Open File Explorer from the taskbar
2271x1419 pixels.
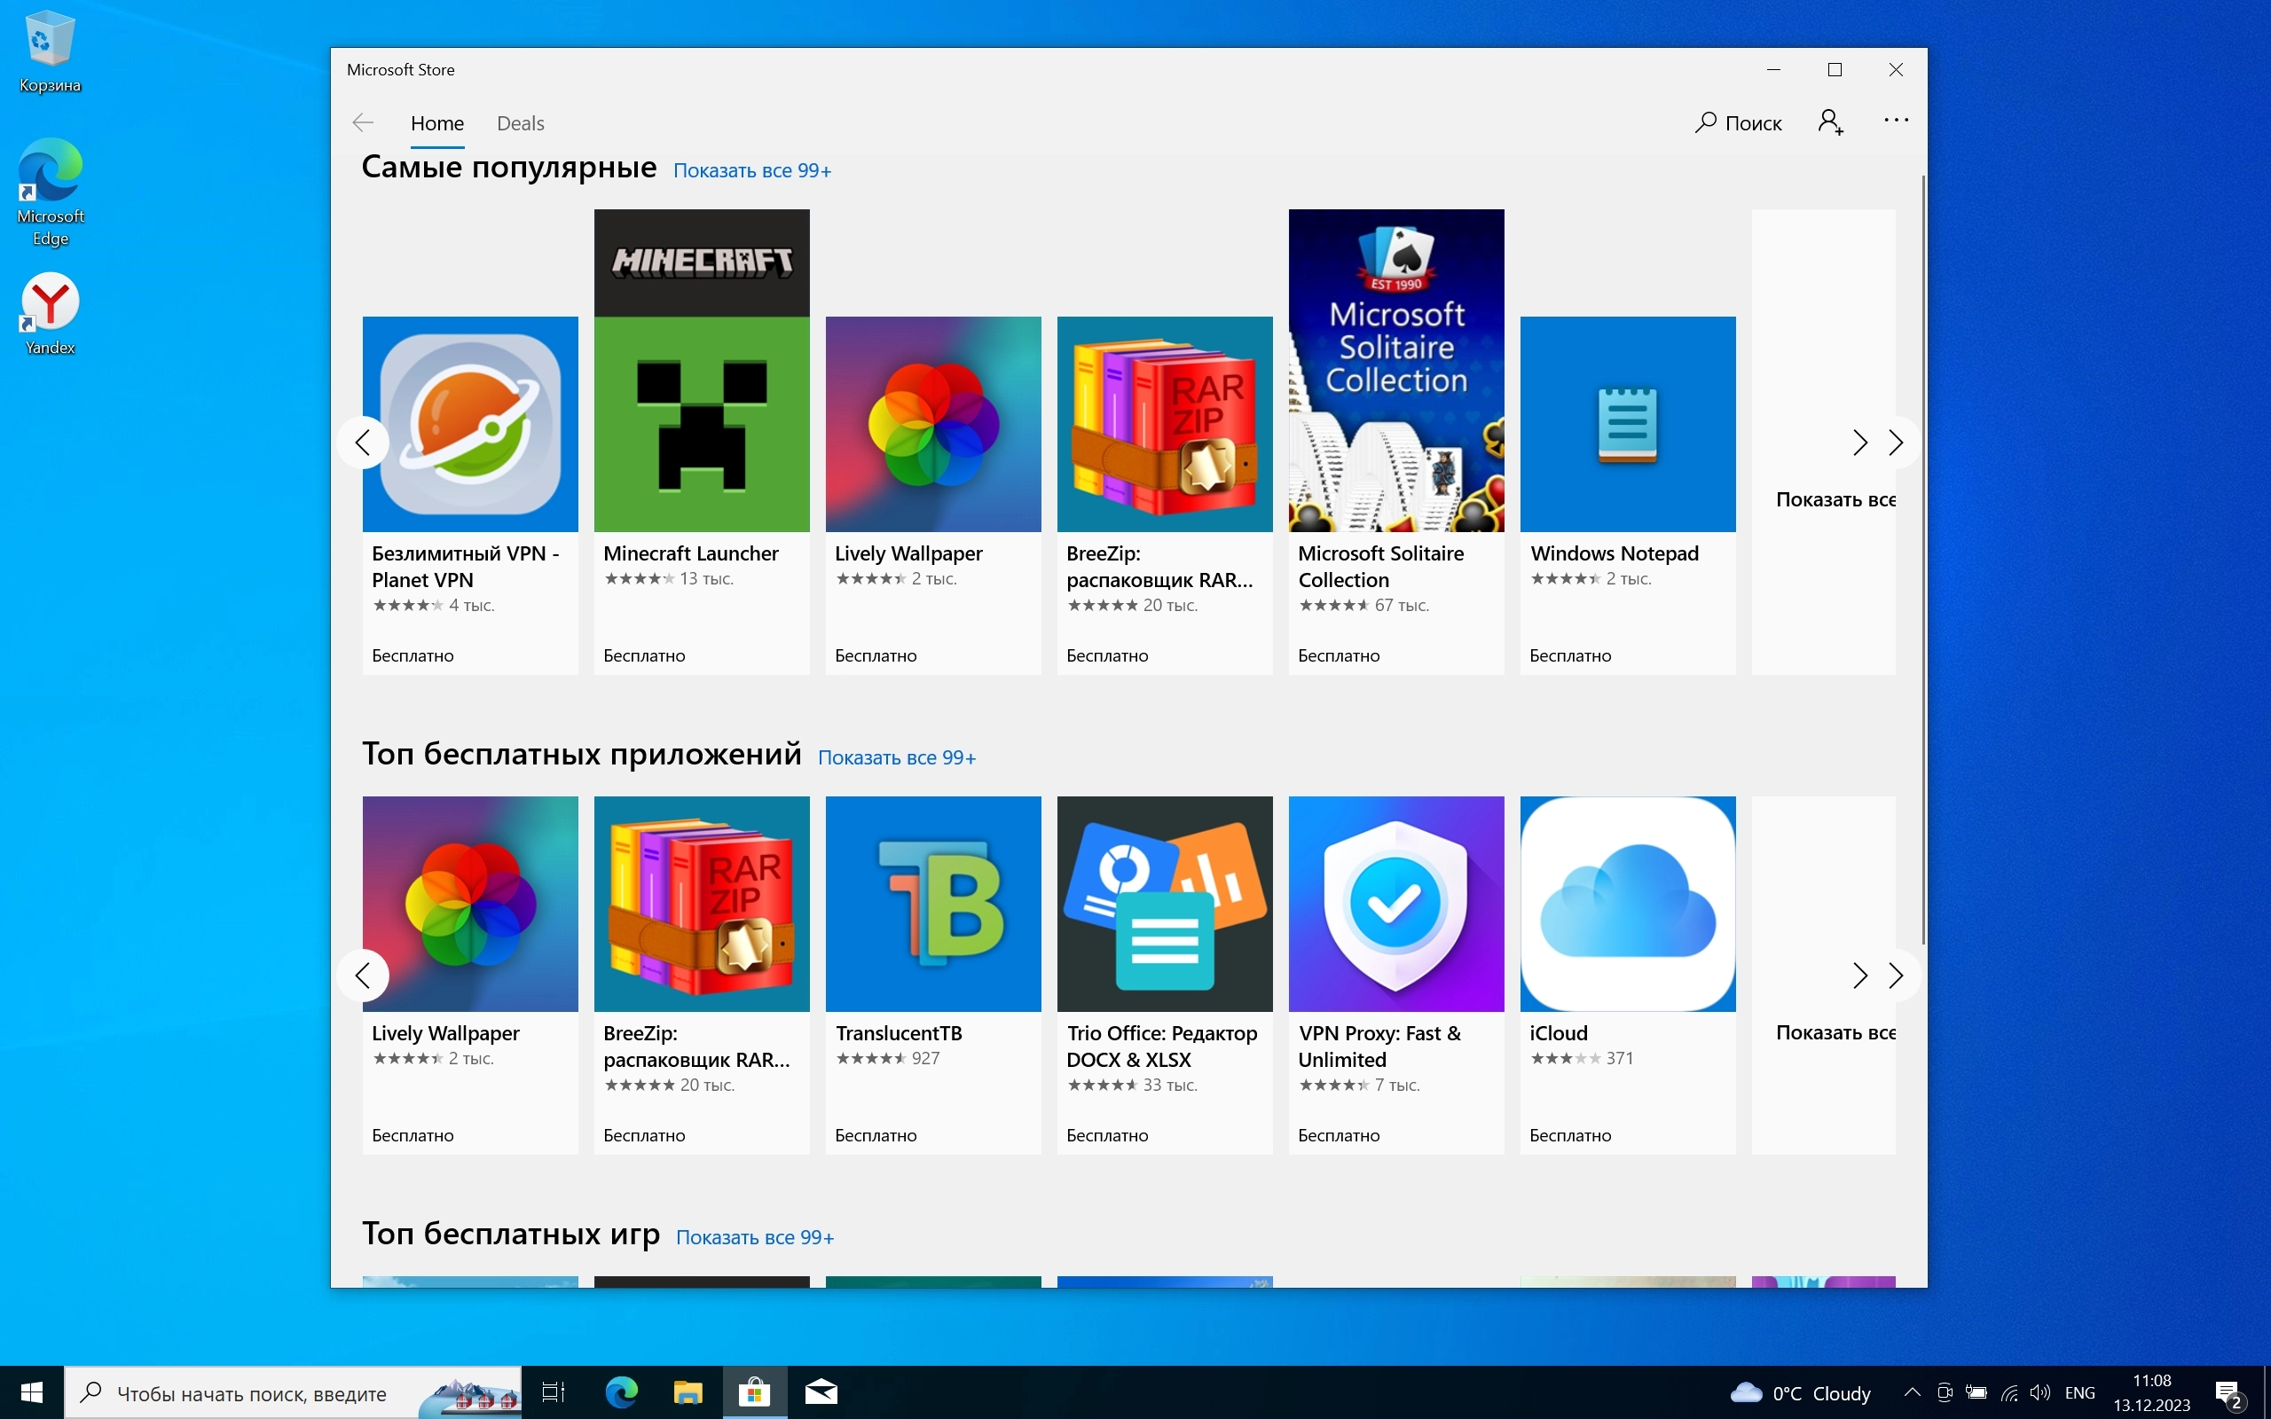tap(688, 1392)
